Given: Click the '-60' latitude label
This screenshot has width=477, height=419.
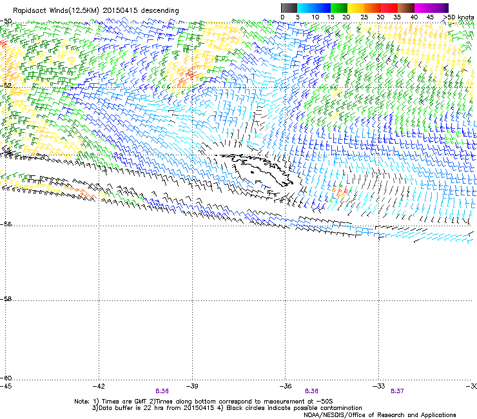Looking at the screenshot, I should [x=6, y=378].
